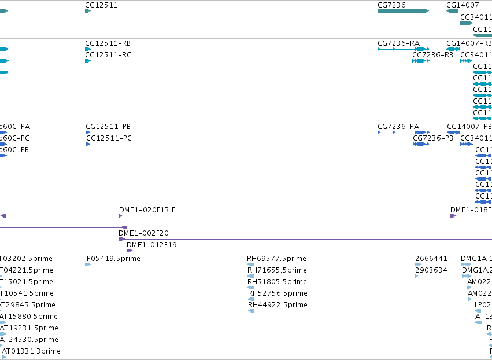This screenshot has width=492, height=360.
Task: Select the AT19231.5prime EST label
Action: tap(29, 328)
